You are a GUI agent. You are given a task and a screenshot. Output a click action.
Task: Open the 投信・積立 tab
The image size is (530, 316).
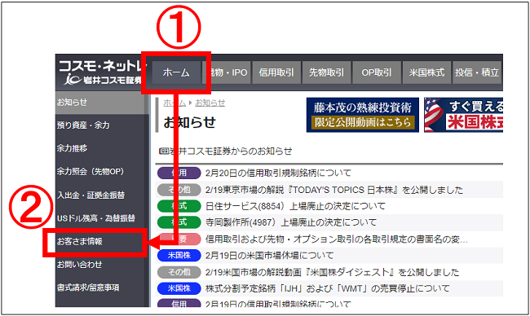coord(477,72)
